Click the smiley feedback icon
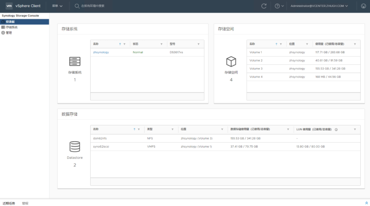 click(x=364, y=6)
